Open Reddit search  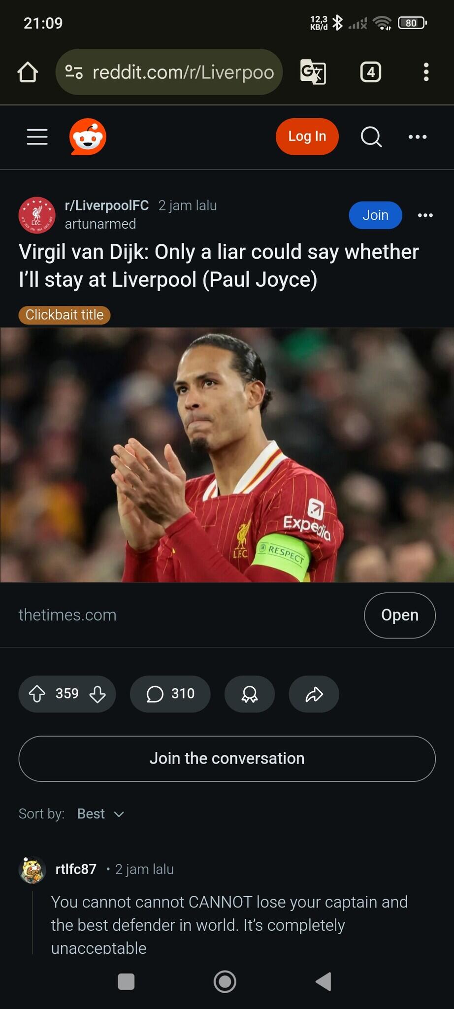click(x=371, y=137)
